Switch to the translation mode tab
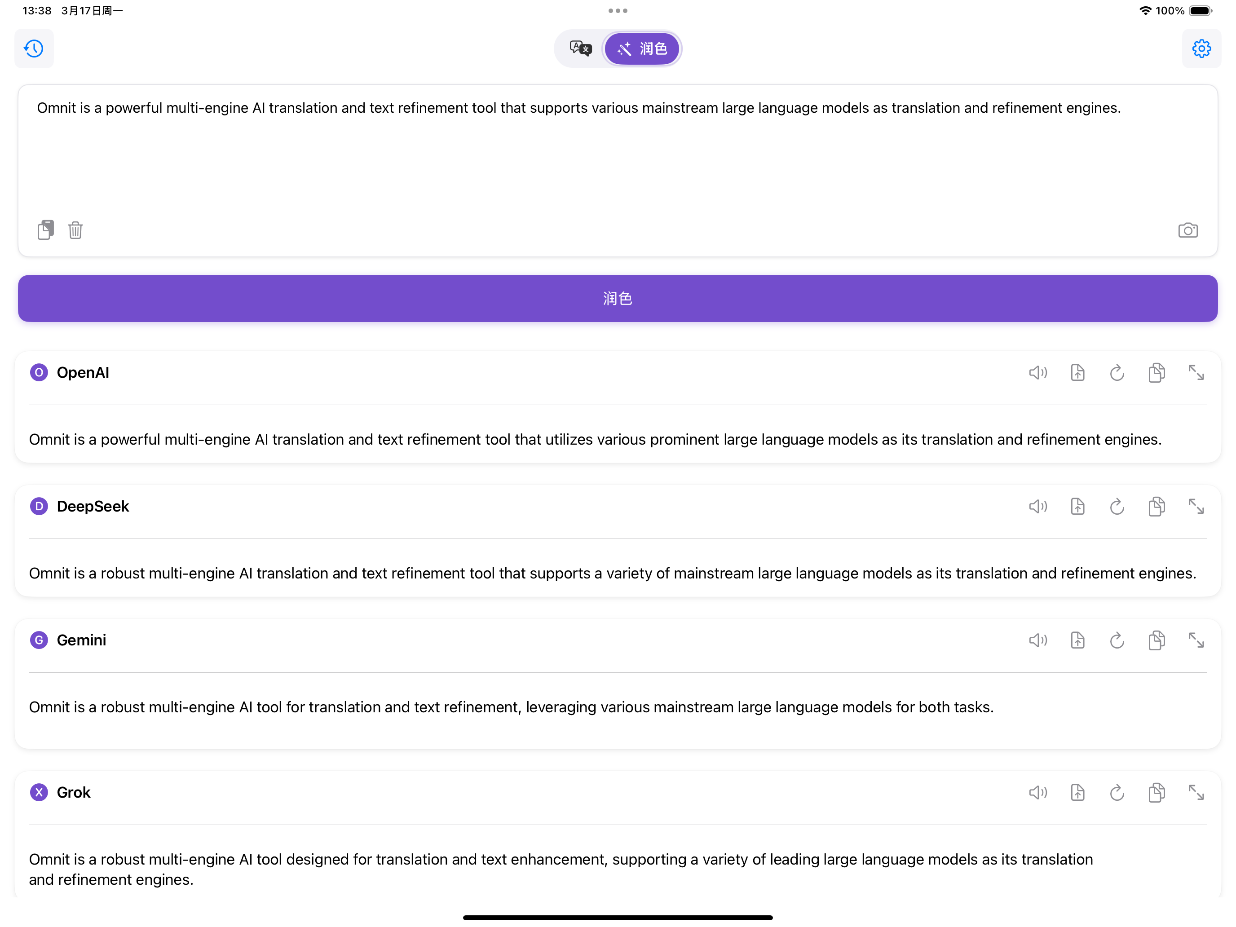The width and height of the screenshot is (1236, 927). click(x=580, y=49)
